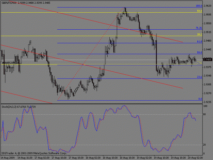Click the stochastic scale value 0

coord(204,154)
